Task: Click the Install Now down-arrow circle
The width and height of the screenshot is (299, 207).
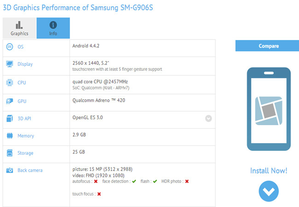Action: click(269, 191)
